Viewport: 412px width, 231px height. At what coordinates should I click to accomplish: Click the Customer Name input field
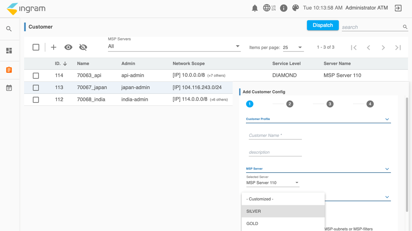(x=275, y=135)
